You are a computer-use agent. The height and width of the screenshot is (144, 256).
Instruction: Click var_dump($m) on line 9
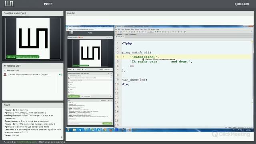tap(134, 80)
